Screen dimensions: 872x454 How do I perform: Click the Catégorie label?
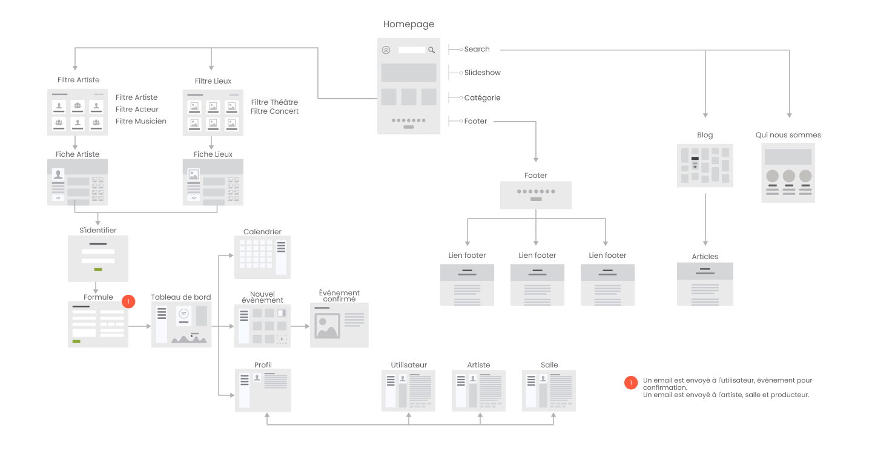(x=482, y=97)
